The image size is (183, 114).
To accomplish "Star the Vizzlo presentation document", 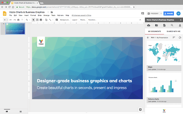I will click(48, 12).
